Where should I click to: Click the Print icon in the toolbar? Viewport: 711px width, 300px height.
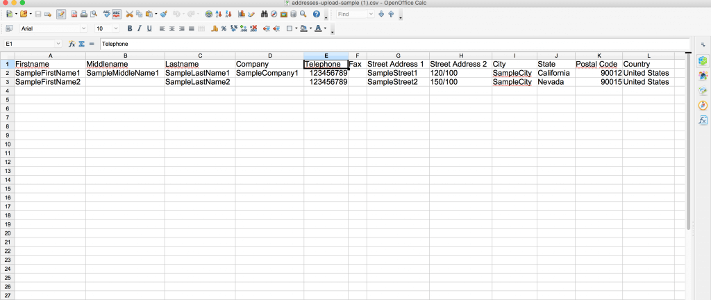click(83, 14)
